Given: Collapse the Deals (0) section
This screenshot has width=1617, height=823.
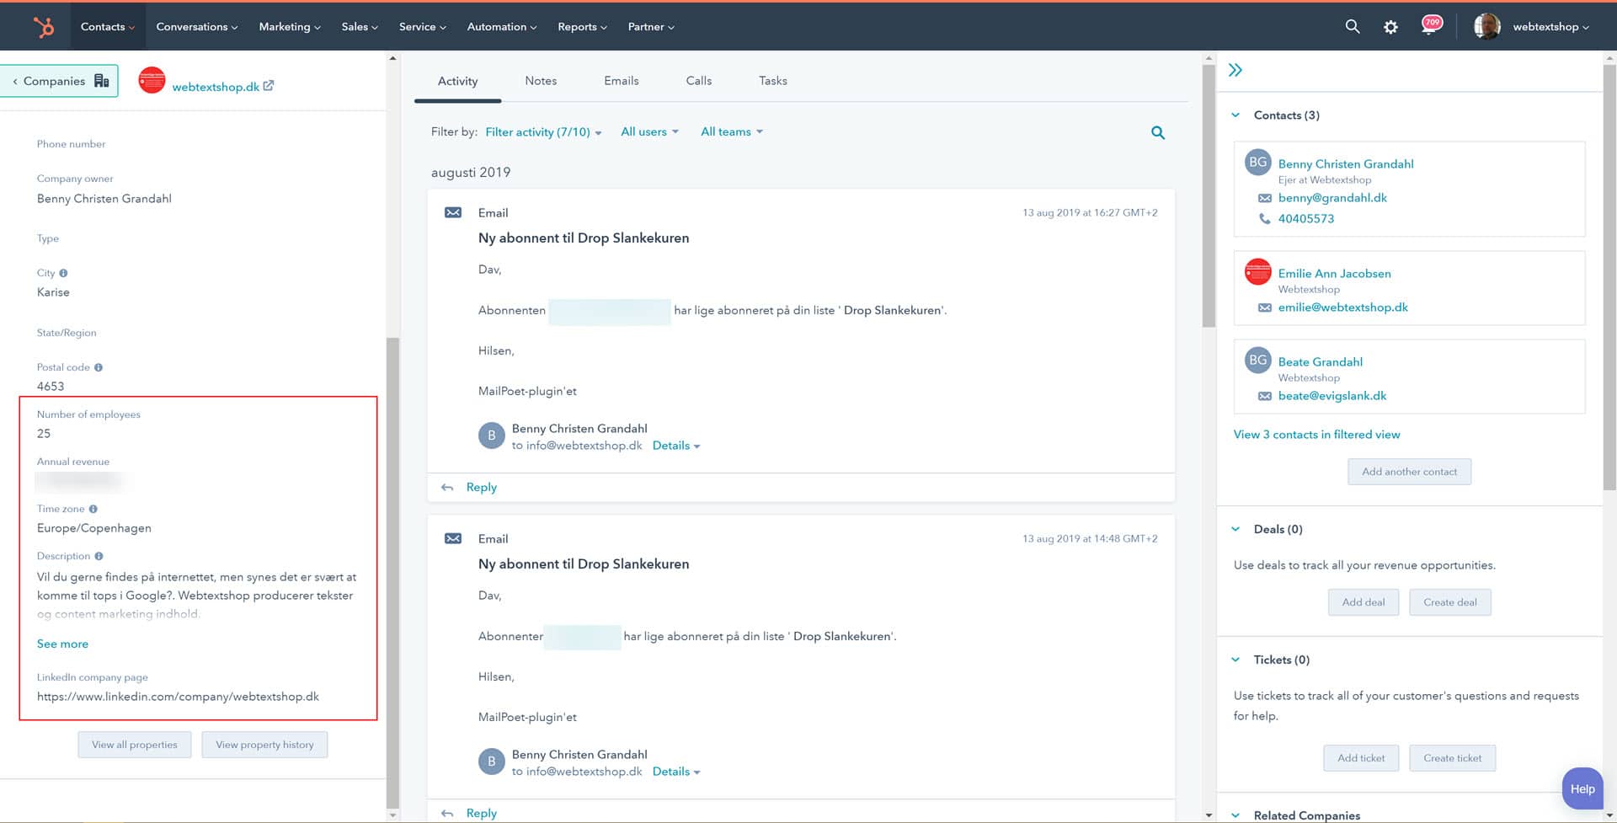Looking at the screenshot, I should 1235,529.
